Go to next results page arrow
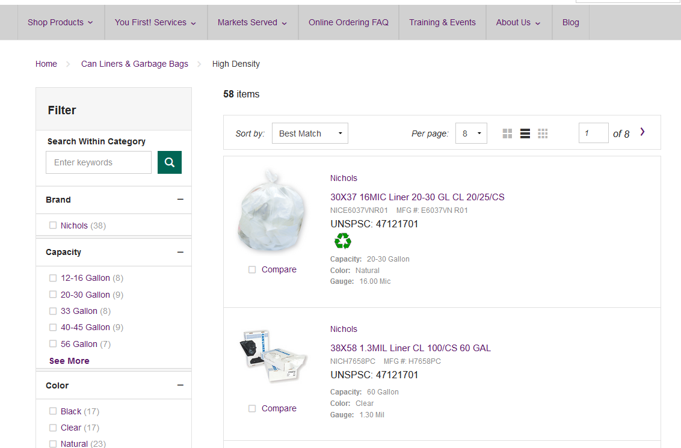Viewport: 681px width, 448px height. [x=642, y=132]
